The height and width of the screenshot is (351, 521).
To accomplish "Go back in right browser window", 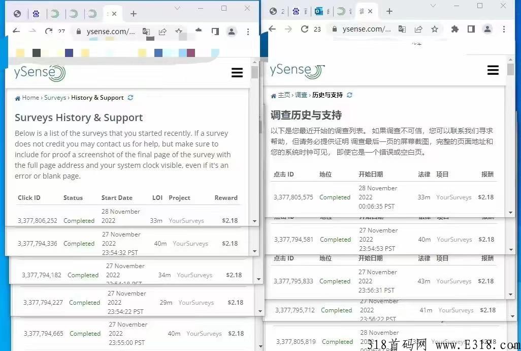I will [272, 29].
